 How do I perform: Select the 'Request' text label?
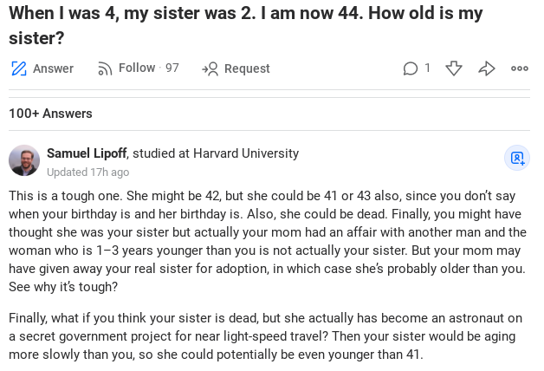tap(247, 68)
